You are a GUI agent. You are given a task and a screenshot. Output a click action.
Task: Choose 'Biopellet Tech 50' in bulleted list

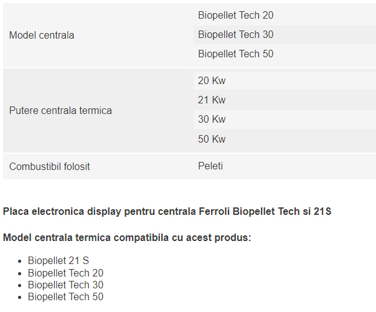65,296
